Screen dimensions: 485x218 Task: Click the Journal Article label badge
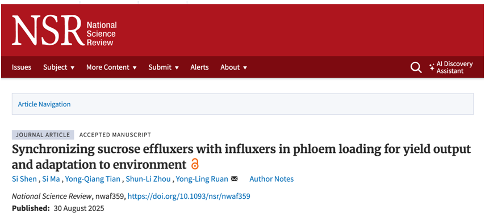point(43,135)
